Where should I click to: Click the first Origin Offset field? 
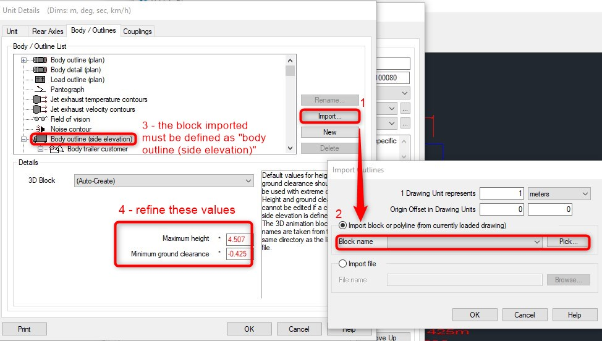502,209
